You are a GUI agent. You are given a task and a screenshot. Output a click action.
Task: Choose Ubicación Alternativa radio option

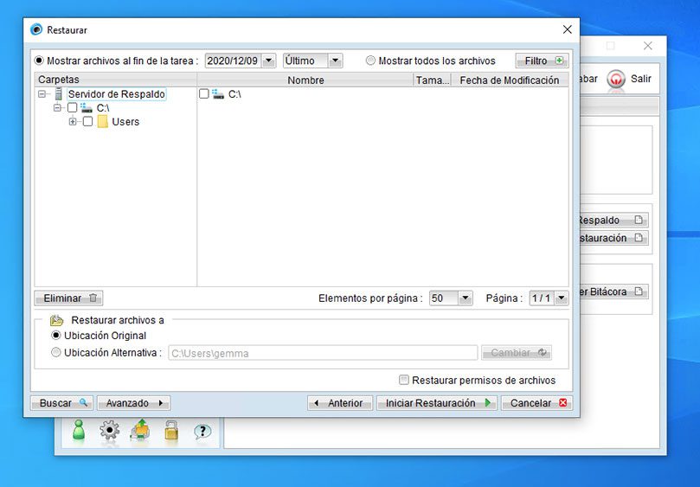[55, 352]
